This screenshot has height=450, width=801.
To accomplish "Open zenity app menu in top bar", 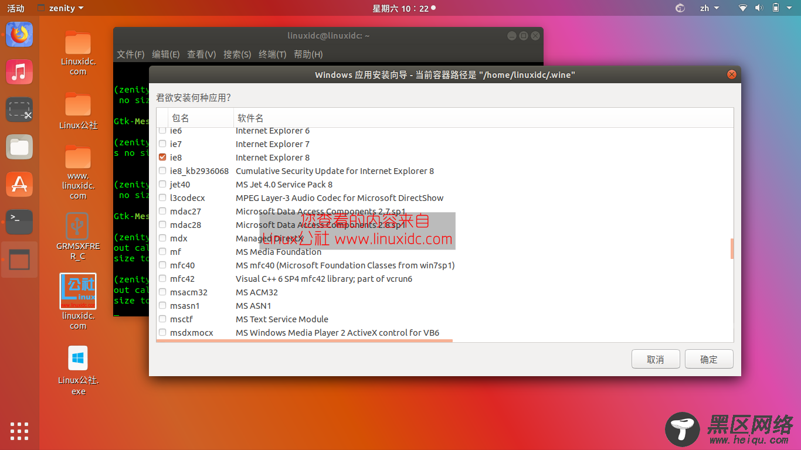I will (x=60, y=8).
